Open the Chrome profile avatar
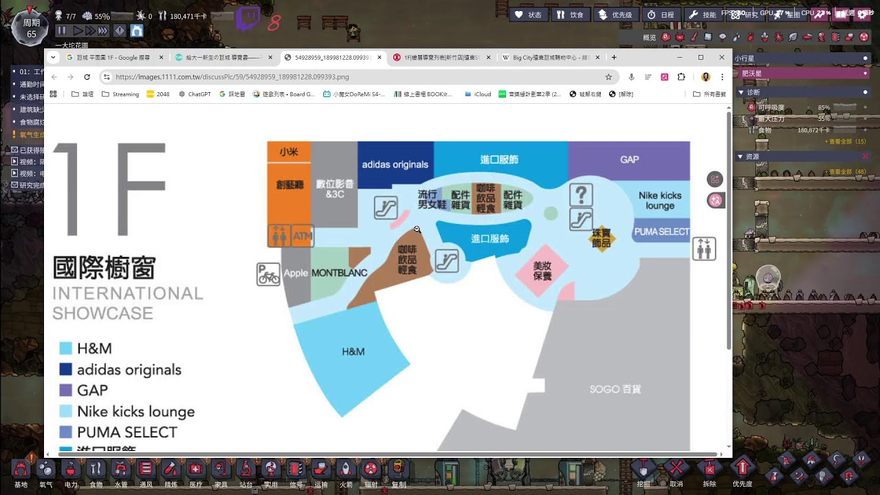The width and height of the screenshot is (880, 495). pos(705,77)
